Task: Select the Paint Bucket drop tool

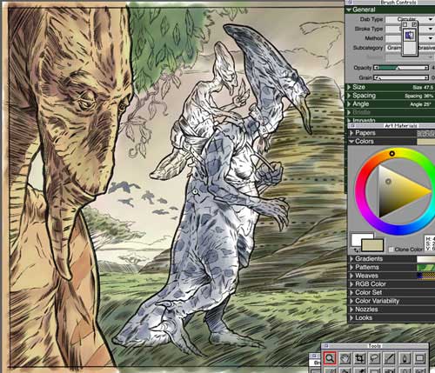Action: pos(405,358)
